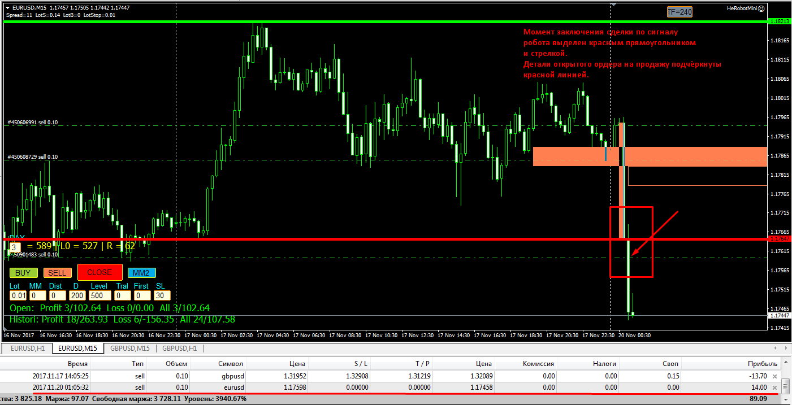Click the orange SELL button
Screen dimensions: 792x405
click(x=57, y=273)
